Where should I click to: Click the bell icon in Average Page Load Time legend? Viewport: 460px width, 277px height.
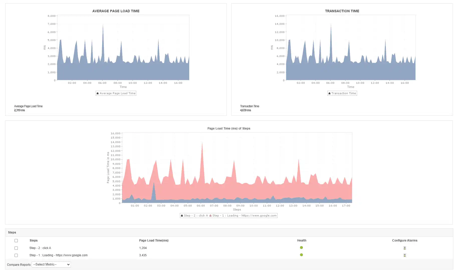98,93
